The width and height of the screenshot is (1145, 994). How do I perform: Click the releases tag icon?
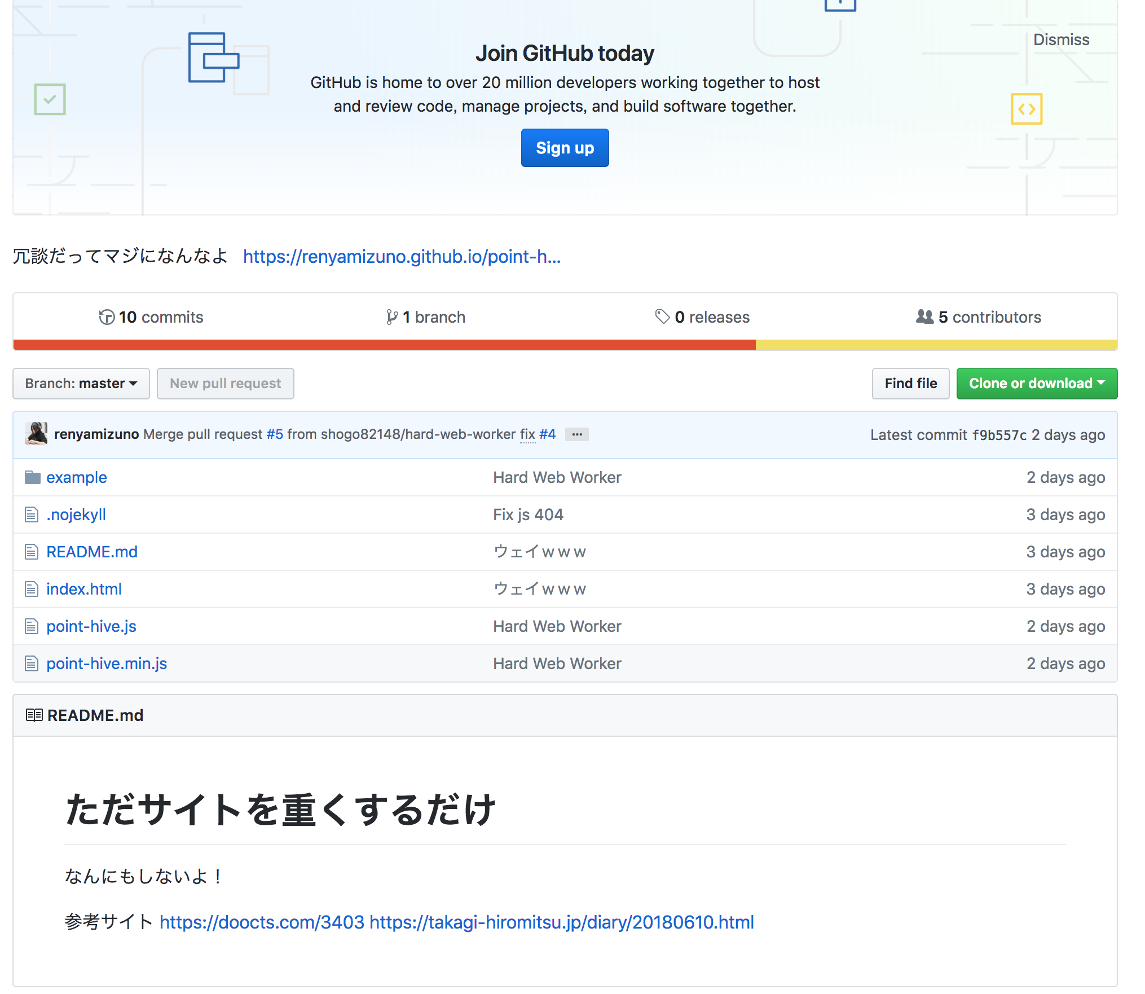pyautogui.click(x=662, y=316)
